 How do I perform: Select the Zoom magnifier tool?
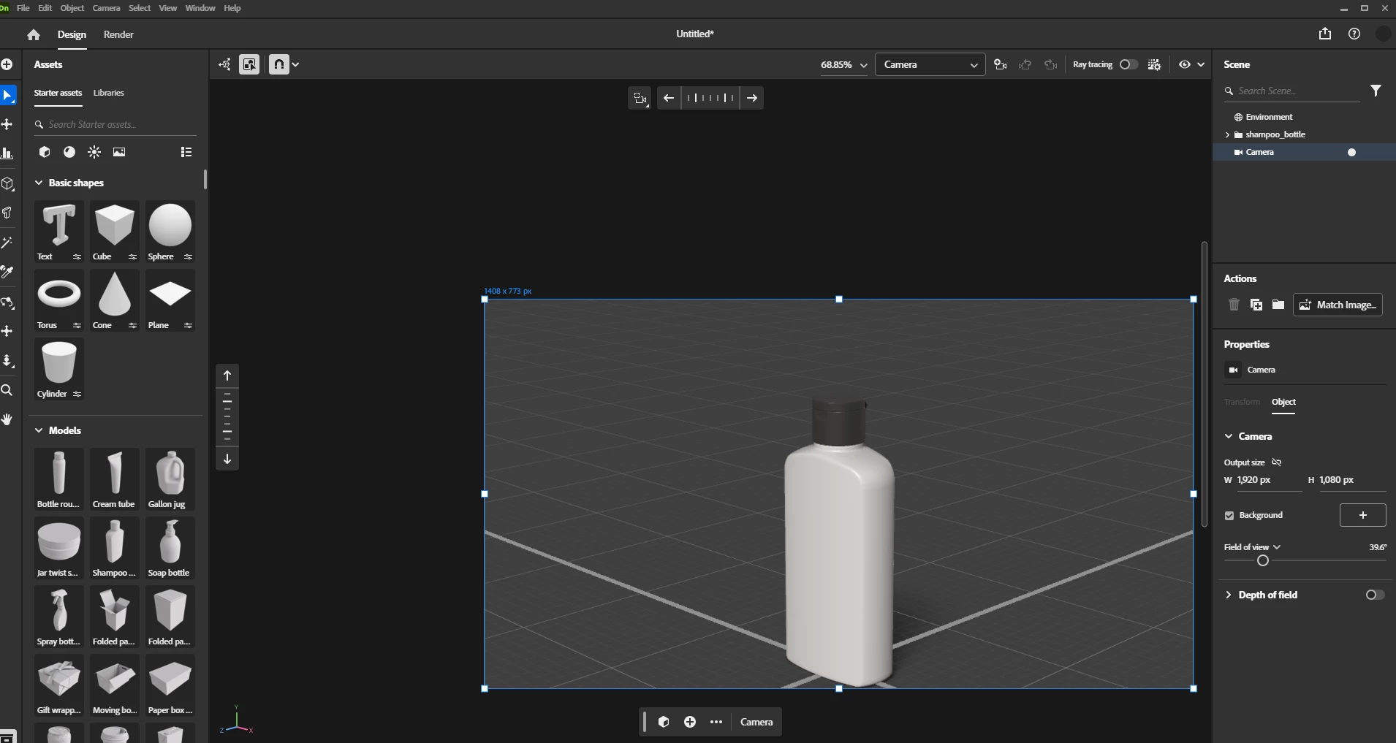coord(7,390)
